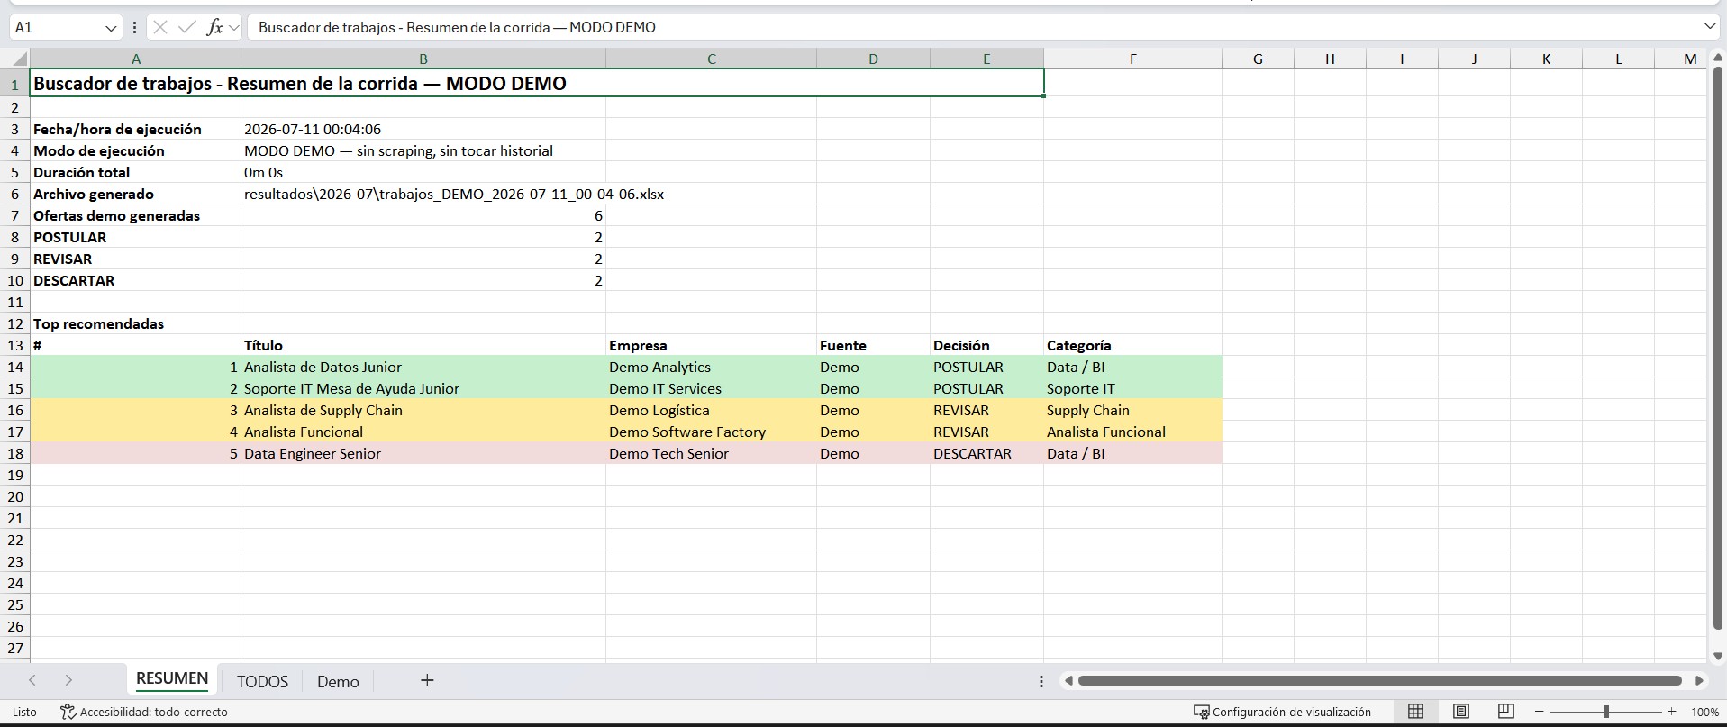
Task: Select Analista de Datos Junior cell
Action: pyautogui.click(x=423, y=367)
